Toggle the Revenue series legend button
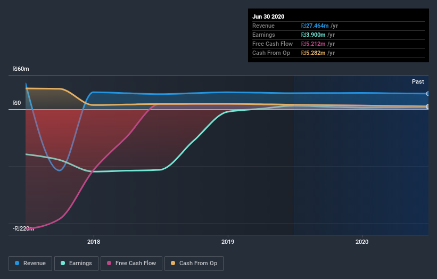The width and height of the screenshot is (437, 279). point(30,264)
